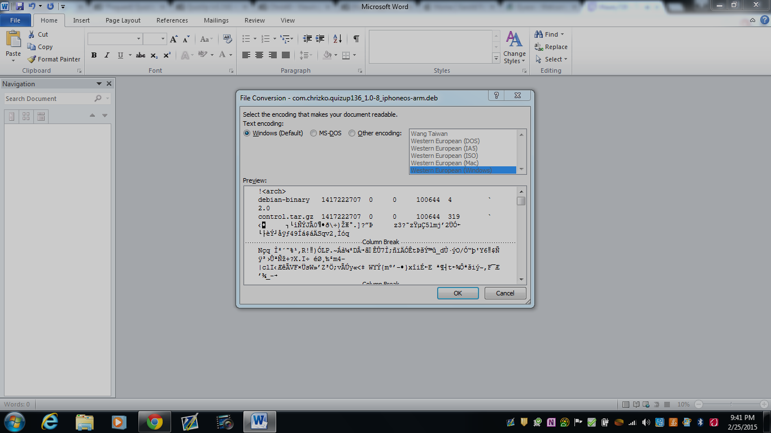Open the Font dialog launcher
This screenshot has width=771, height=433.
(231, 71)
